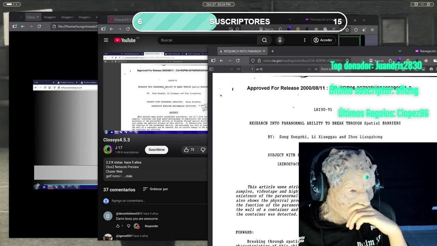Open the Ordenar por sort dropdown
Image resolution: width=437 pixels, height=246 pixels.
pos(156,189)
